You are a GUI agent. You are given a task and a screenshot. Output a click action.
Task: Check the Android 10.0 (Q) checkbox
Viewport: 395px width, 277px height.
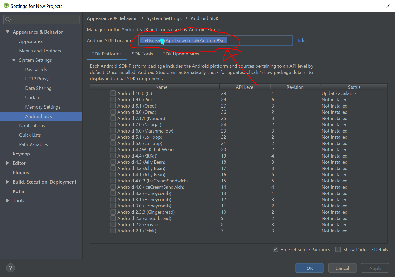(x=113, y=93)
